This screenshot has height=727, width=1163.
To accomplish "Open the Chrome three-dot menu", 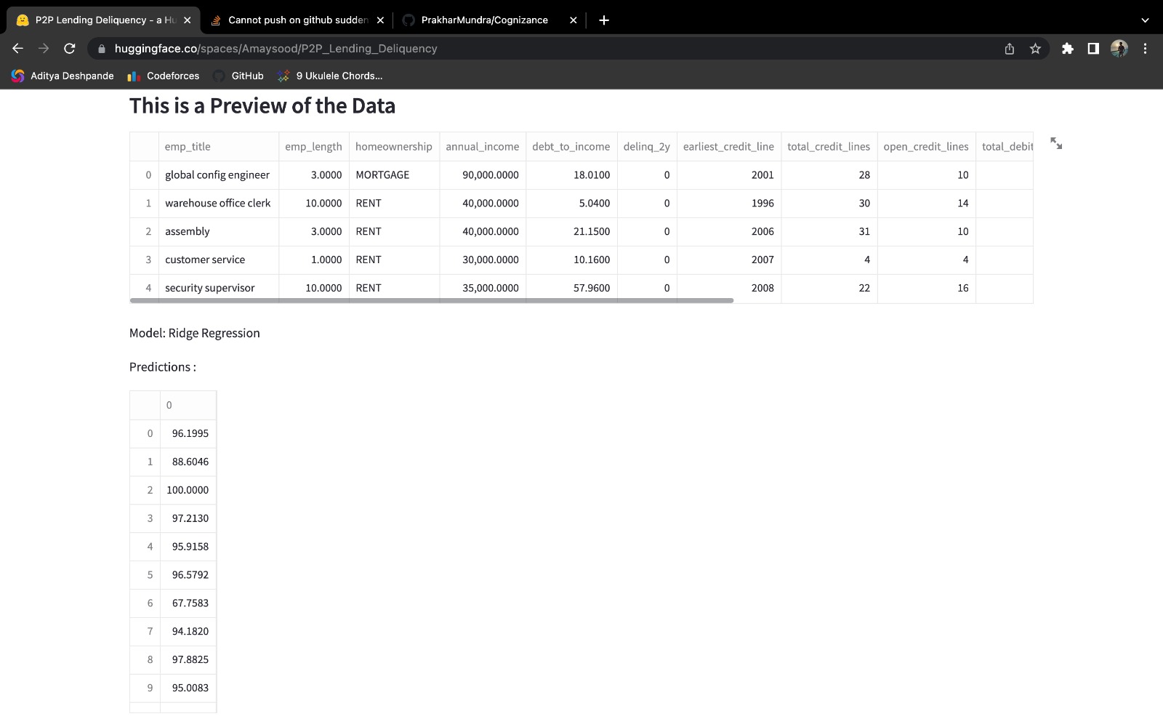I will pyautogui.click(x=1145, y=49).
